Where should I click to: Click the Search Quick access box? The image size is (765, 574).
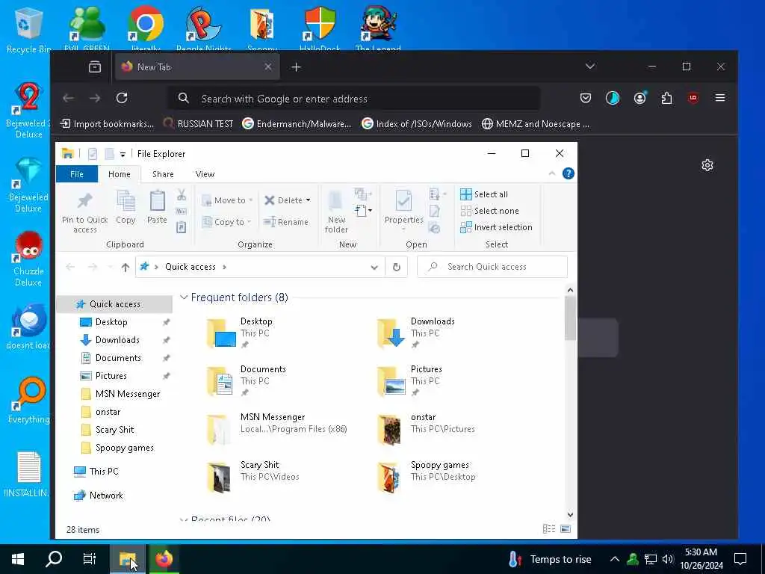pos(492,267)
